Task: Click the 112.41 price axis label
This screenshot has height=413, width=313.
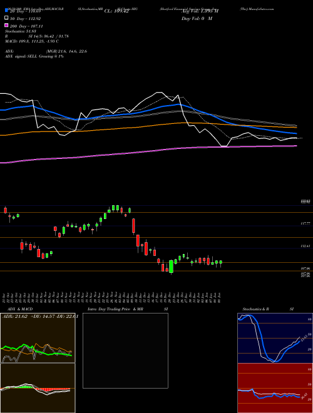Action: (x=305, y=246)
